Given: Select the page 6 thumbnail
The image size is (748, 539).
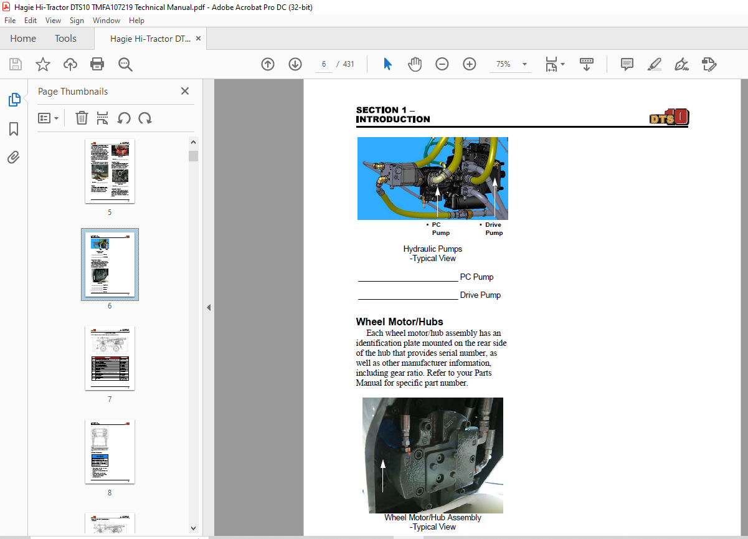Looking at the screenshot, I should pos(110,265).
